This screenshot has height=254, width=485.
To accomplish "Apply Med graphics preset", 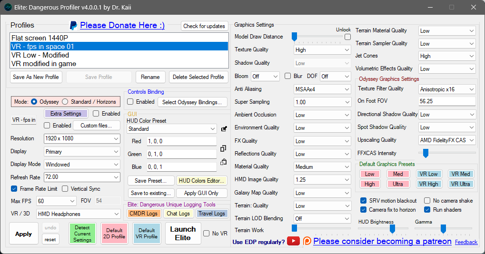I will pos(398,174).
